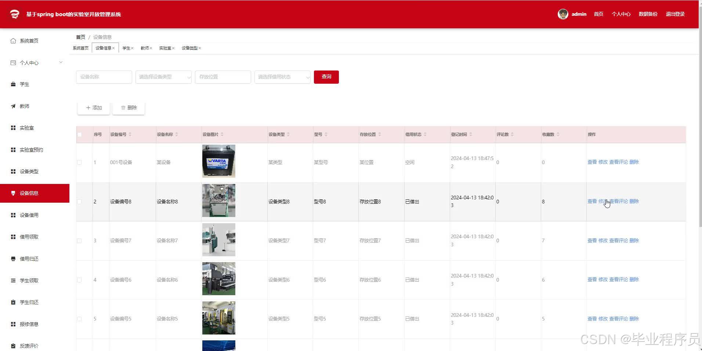Click the 学生领取 list icon in sidebar
The height and width of the screenshot is (351, 702).
[x=13, y=281]
